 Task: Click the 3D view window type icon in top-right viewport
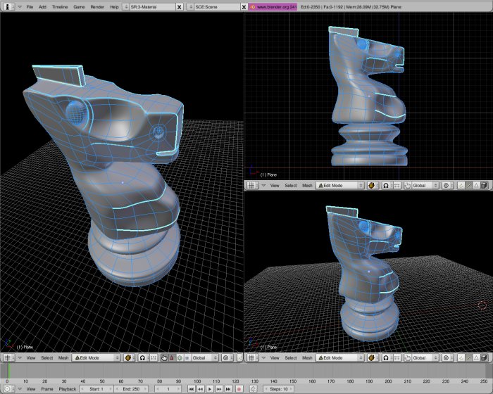point(252,185)
